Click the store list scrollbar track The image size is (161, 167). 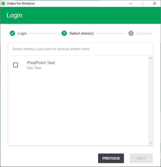coord(151,100)
